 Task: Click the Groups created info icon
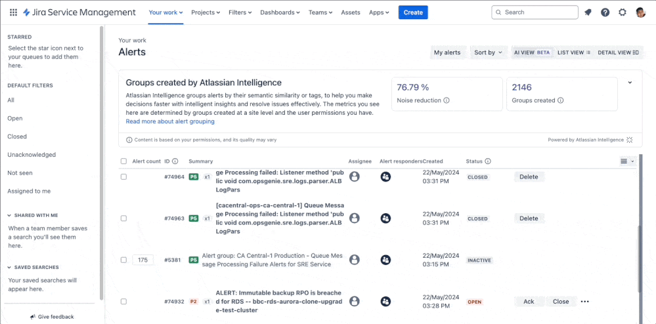coord(561,100)
